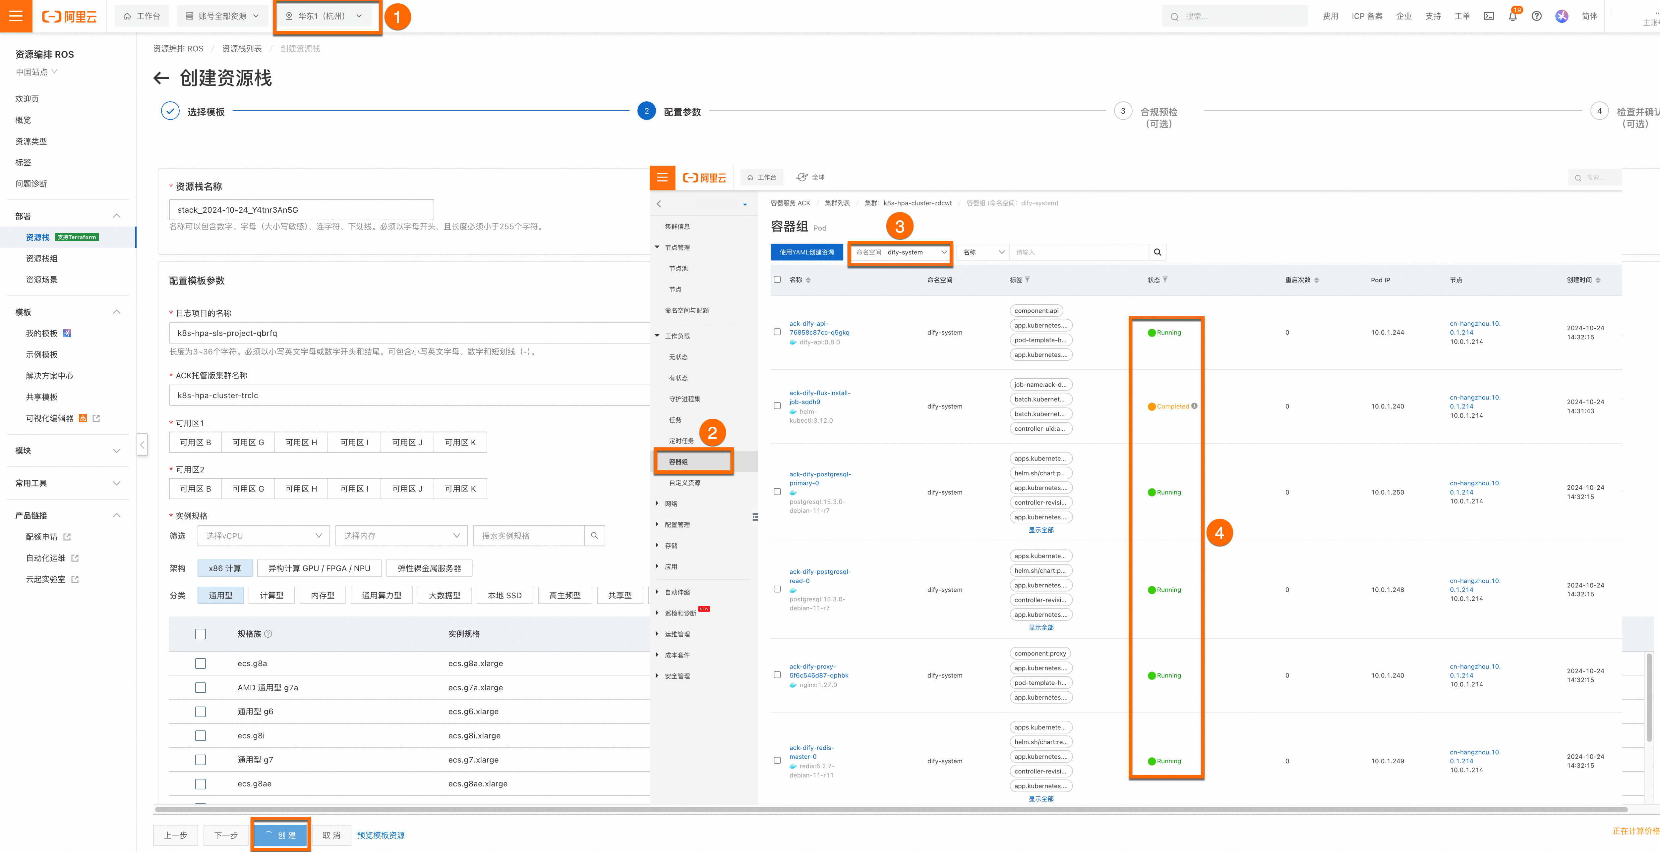This screenshot has height=852, width=1660.
Task: Click the user avatar icon
Action: point(1562,16)
